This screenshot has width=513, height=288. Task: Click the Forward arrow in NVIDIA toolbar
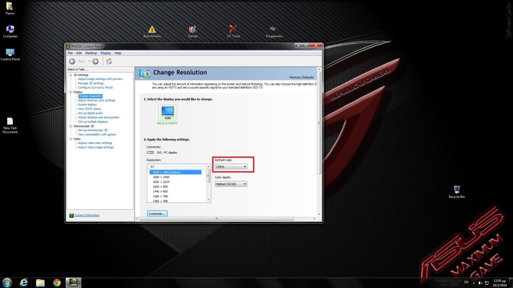click(x=95, y=61)
